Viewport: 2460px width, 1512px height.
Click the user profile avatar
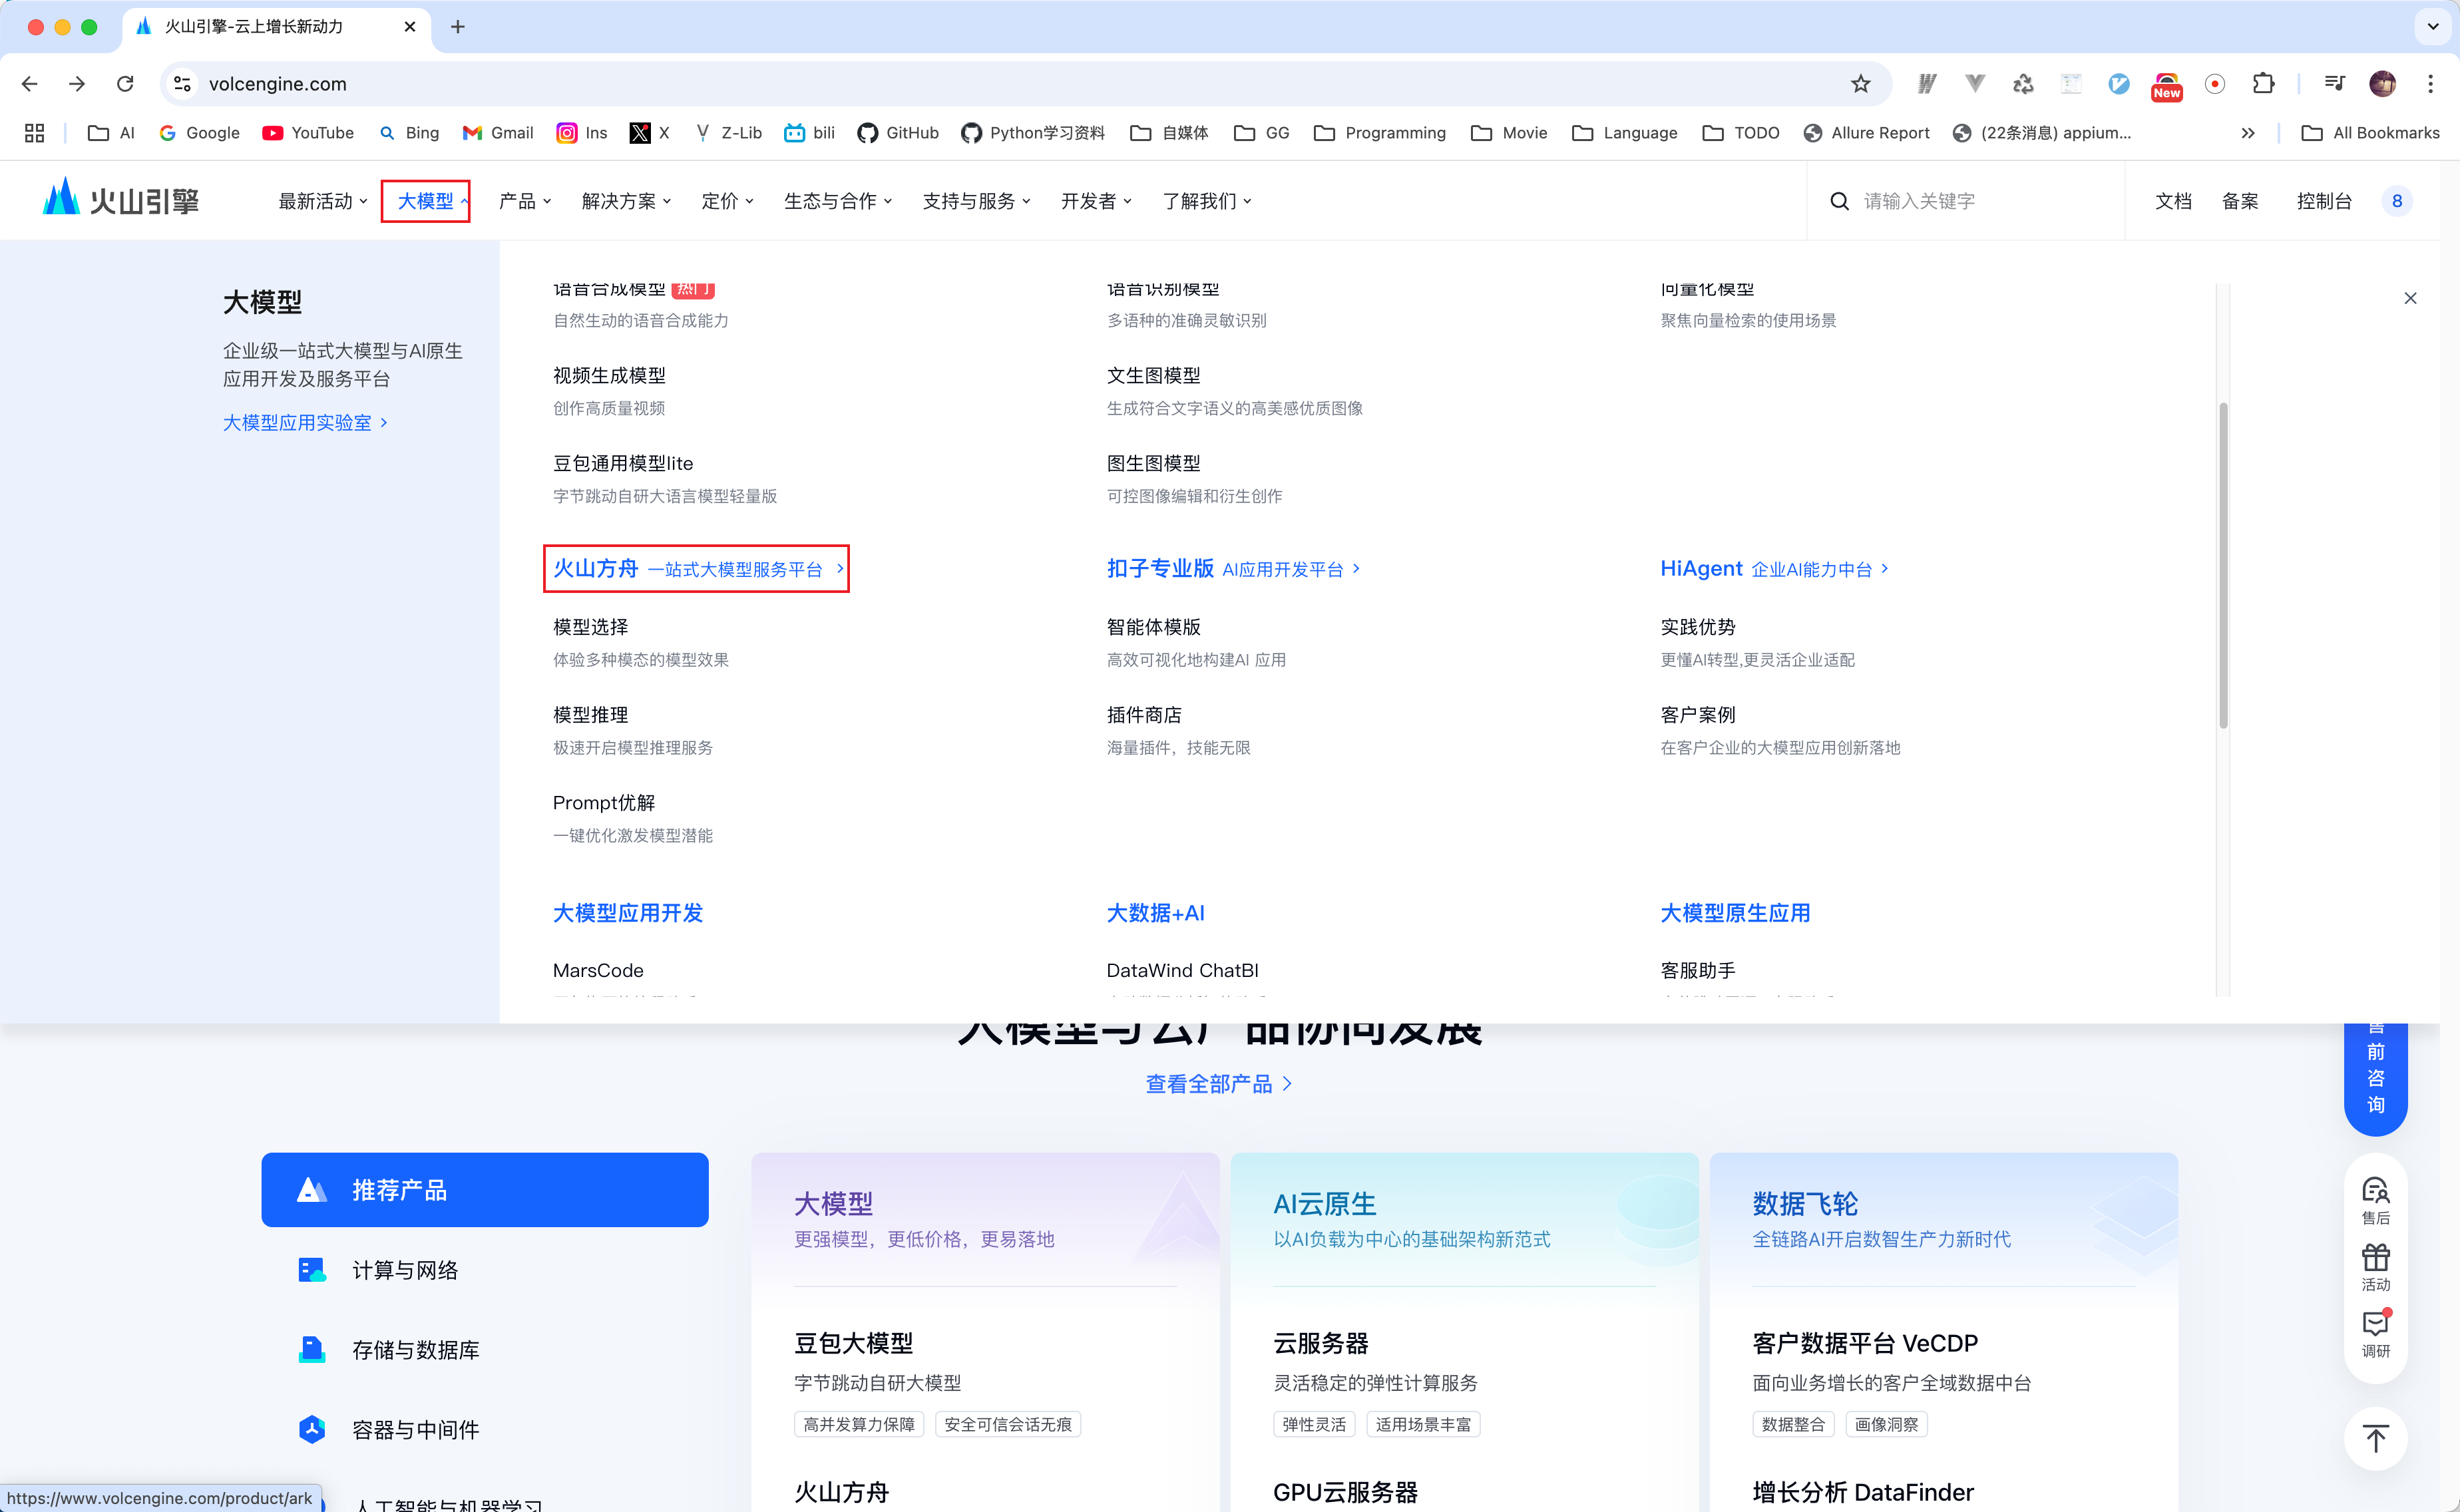click(2382, 84)
